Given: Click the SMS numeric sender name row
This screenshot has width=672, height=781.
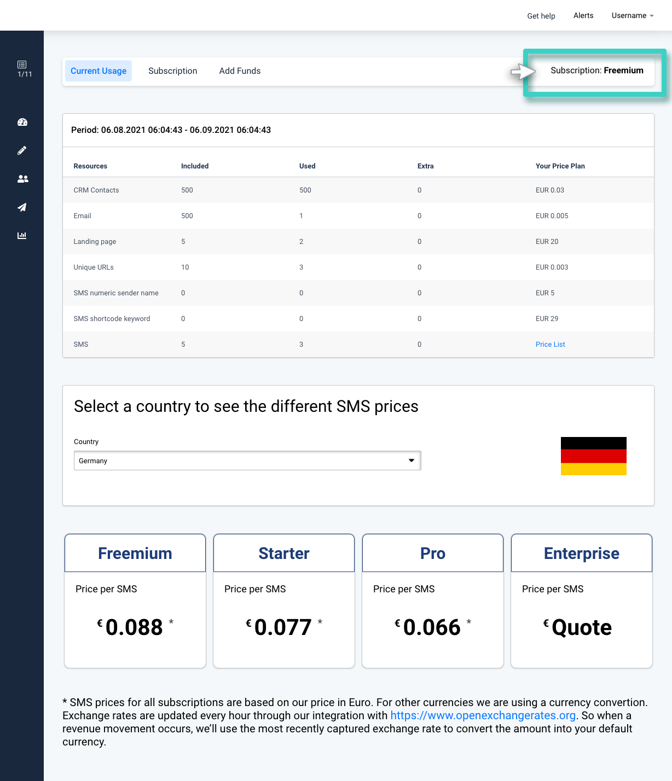Looking at the screenshot, I should tap(358, 293).
